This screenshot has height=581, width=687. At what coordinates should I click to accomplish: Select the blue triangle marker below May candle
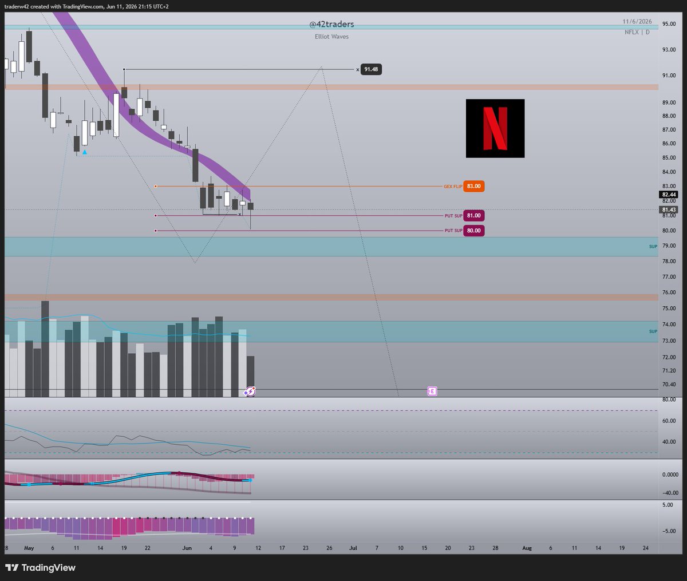tap(85, 152)
